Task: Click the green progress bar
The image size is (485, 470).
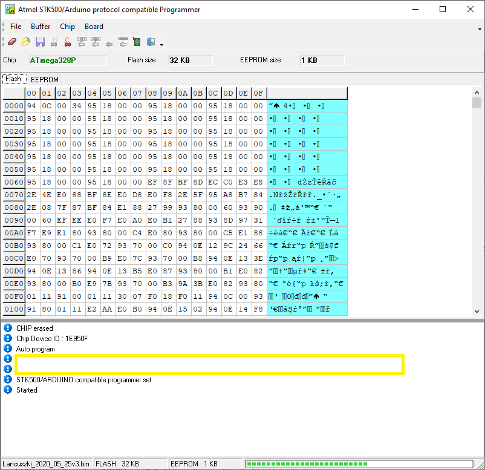Action: click(x=359, y=464)
